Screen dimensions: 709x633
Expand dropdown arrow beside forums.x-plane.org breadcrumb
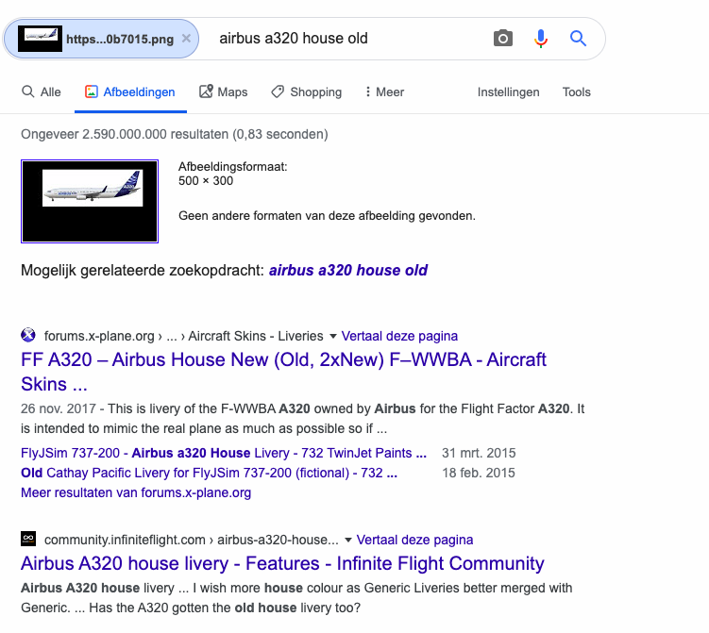(x=333, y=336)
